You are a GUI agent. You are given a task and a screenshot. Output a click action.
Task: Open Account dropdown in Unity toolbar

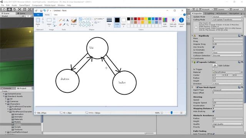tap(208, 10)
